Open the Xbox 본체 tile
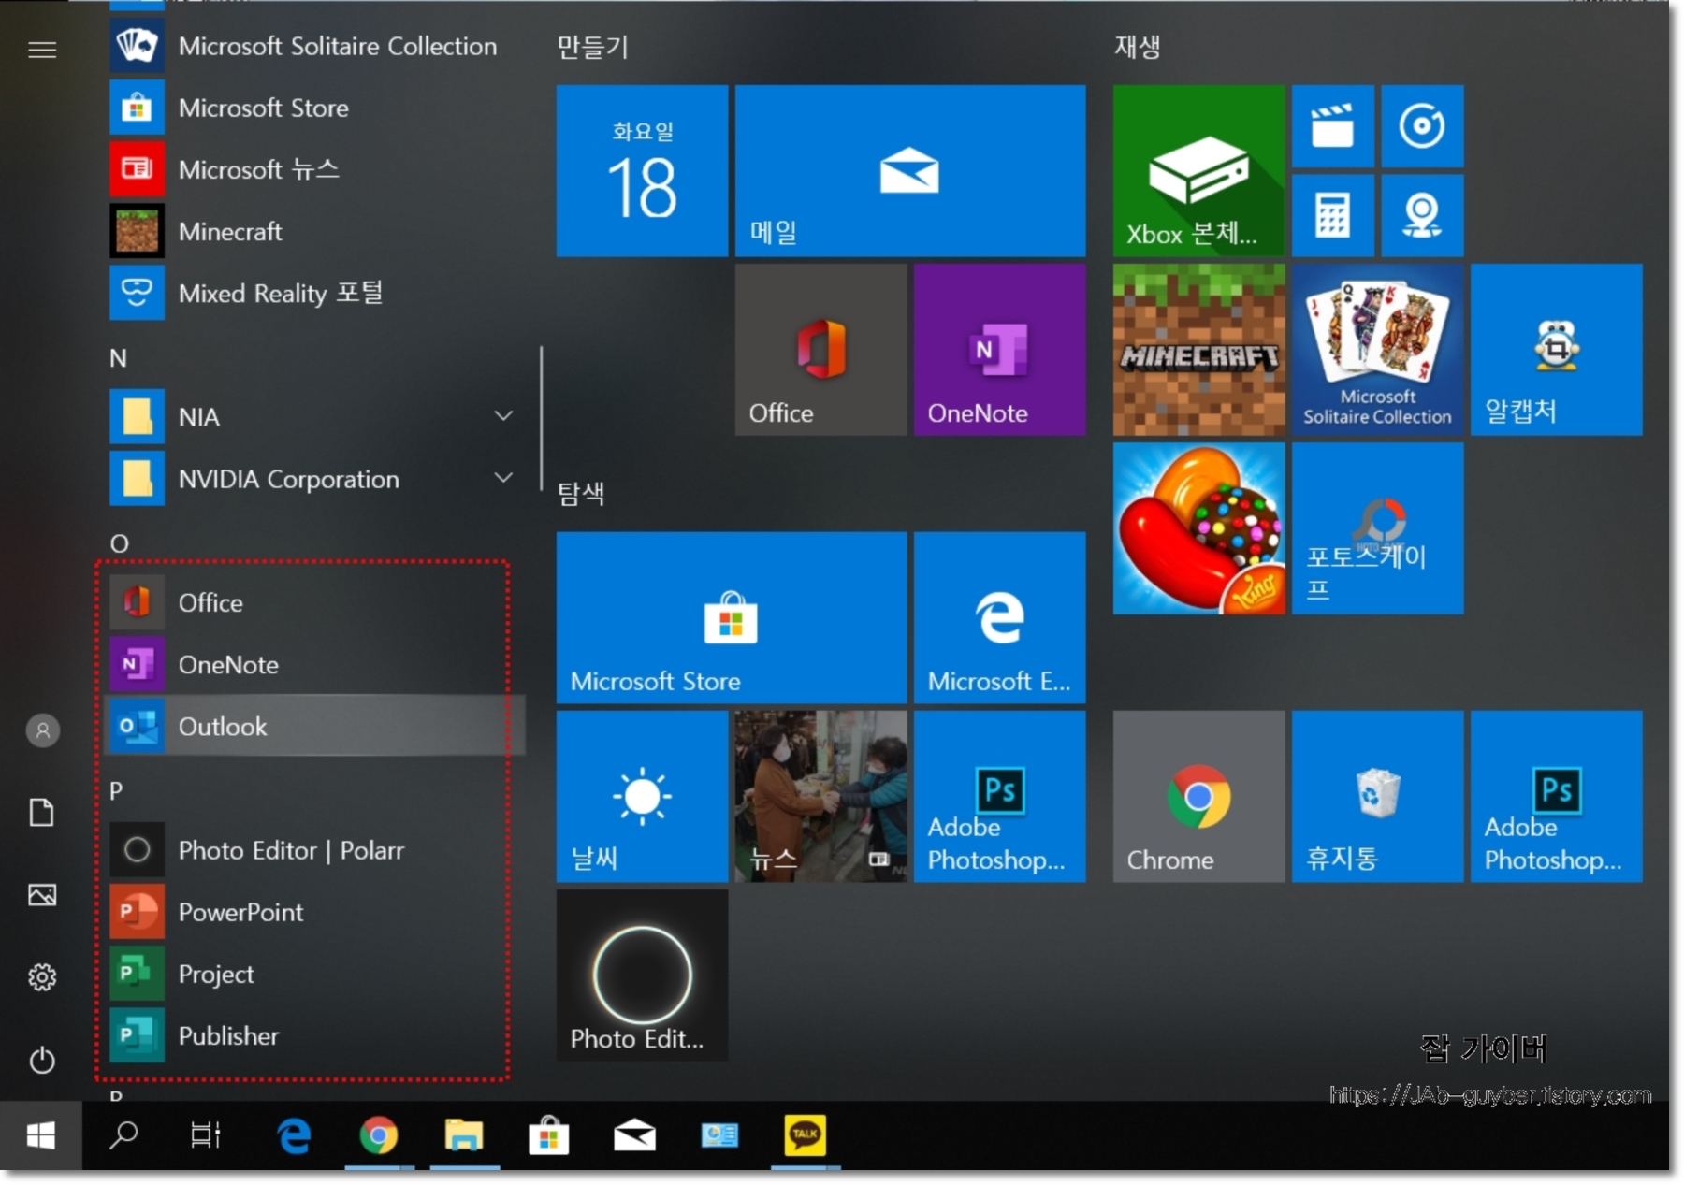Screen dimensions: 1684x1185 1198,170
